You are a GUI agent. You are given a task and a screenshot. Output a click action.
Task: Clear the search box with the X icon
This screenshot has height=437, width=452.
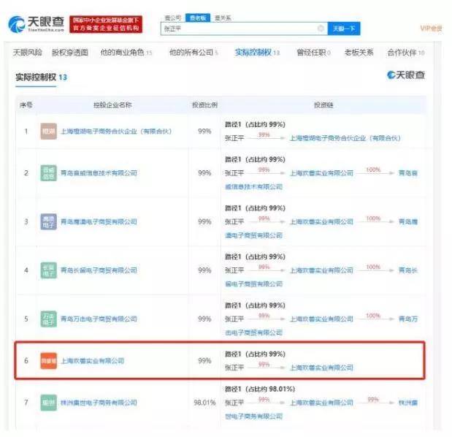pyautogui.click(x=321, y=28)
